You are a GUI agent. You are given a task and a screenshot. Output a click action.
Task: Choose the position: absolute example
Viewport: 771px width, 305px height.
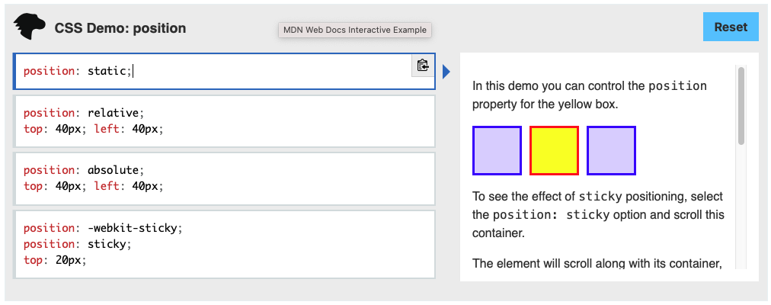224,178
